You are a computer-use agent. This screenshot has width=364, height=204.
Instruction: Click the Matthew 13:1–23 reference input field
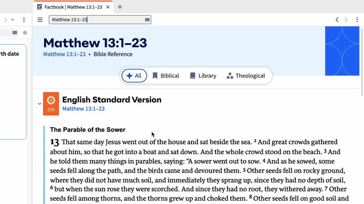(96, 20)
